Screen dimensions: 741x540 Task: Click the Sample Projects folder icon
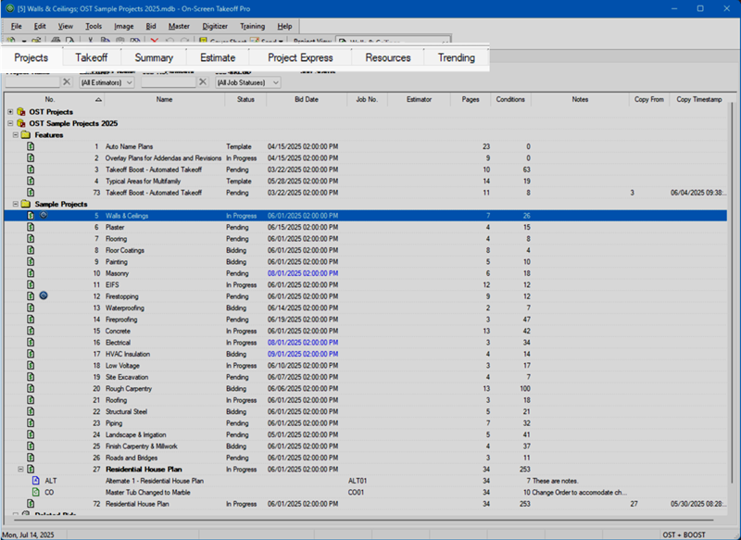click(x=26, y=204)
